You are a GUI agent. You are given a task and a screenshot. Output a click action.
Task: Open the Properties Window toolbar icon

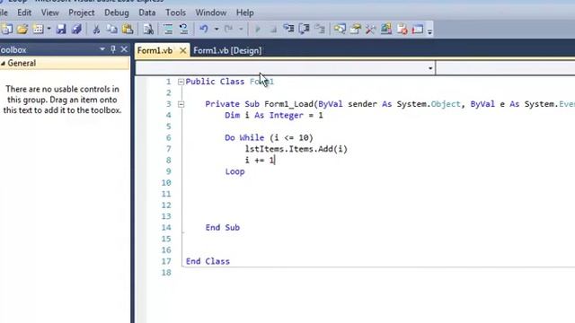point(356,29)
